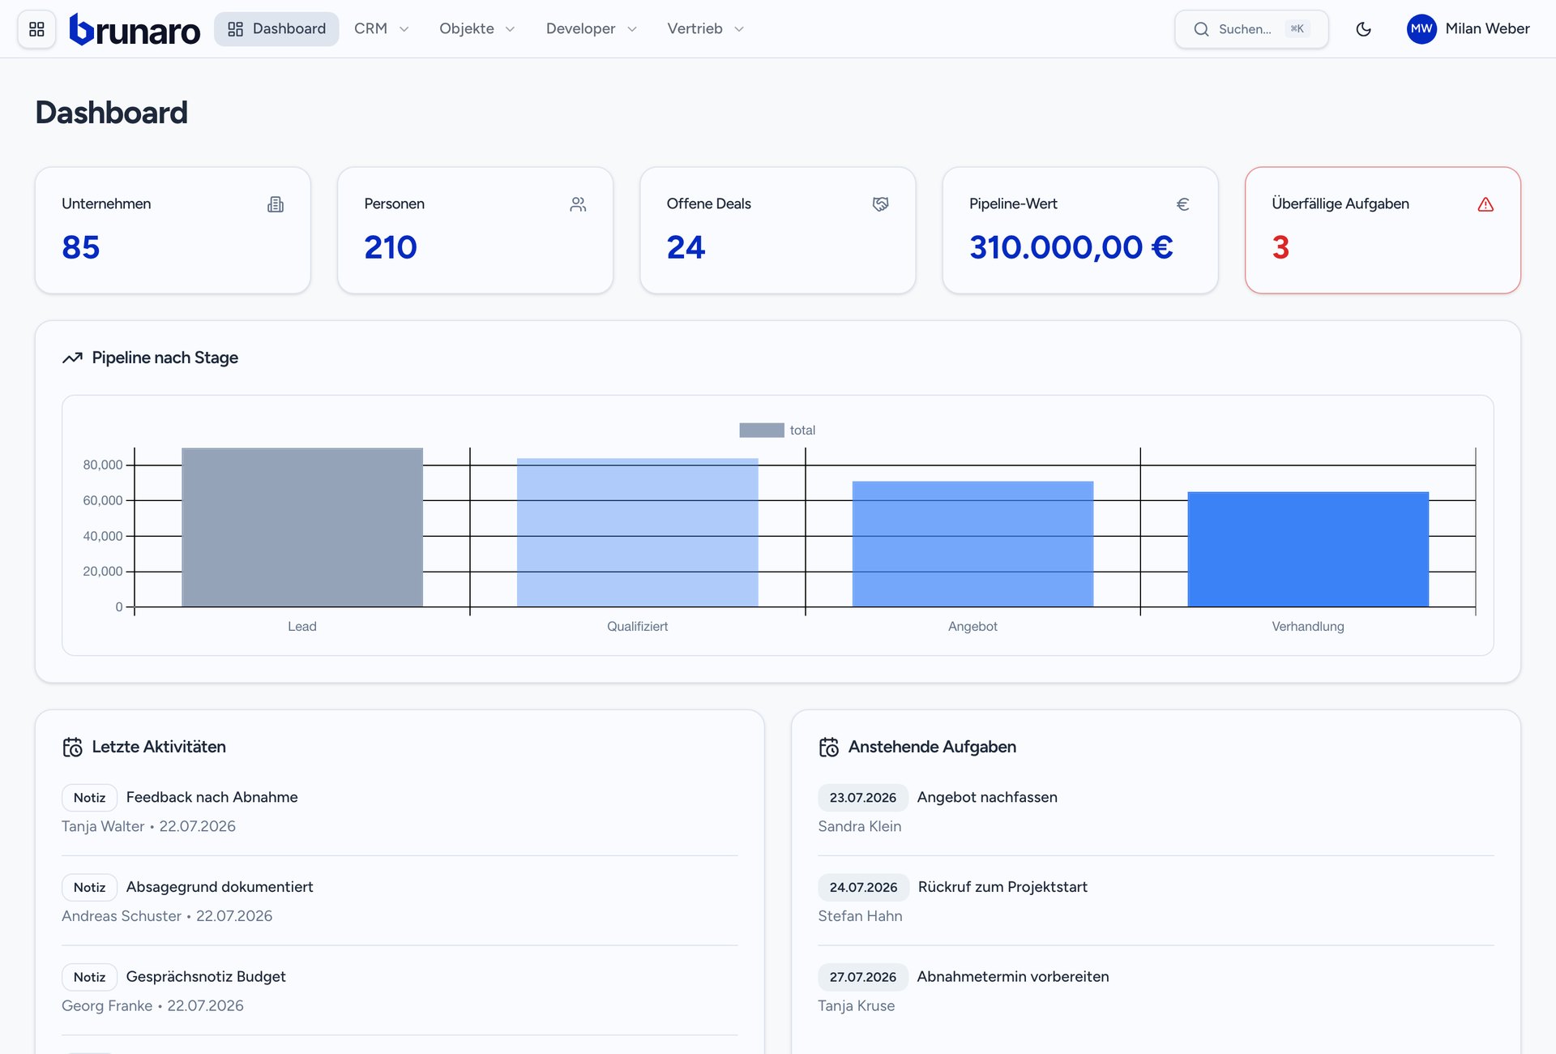Screen dimensions: 1556x1054
Task: Click the Verhandlung bar in chart
Action: click(1308, 549)
